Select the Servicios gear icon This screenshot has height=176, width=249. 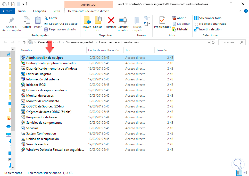pyautogui.click(x=23, y=128)
